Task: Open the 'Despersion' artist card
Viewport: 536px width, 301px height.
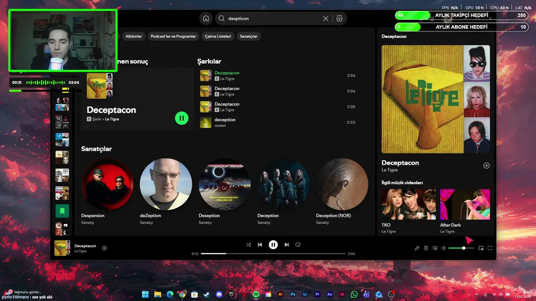Action: pyautogui.click(x=107, y=191)
